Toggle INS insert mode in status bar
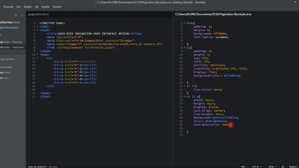Image resolution: width=299 pixels, height=168 pixels. pyautogui.click(x=243, y=167)
